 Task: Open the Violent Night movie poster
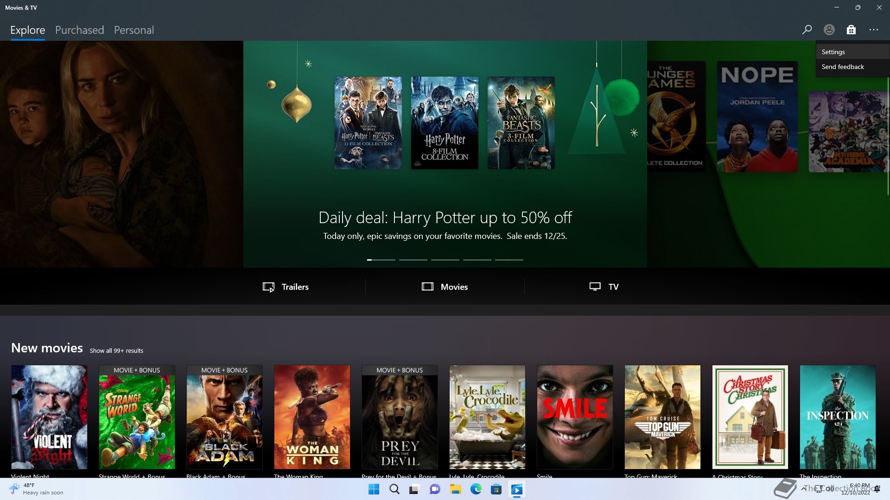[49, 417]
